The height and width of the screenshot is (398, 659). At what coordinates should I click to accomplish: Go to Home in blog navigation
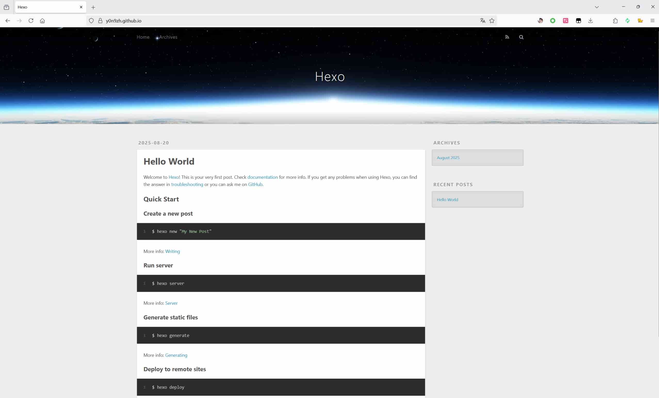click(143, 37)
